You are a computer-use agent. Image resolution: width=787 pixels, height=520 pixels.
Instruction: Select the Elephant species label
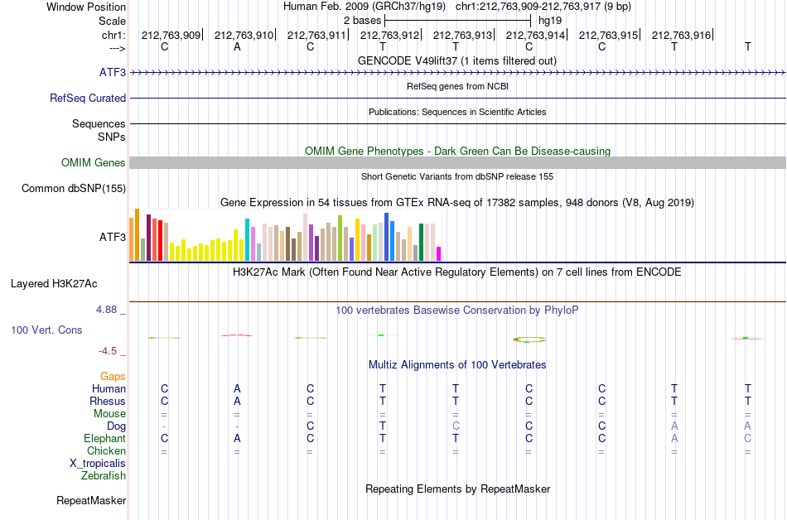pyautogui.click(x=105, y=438)
